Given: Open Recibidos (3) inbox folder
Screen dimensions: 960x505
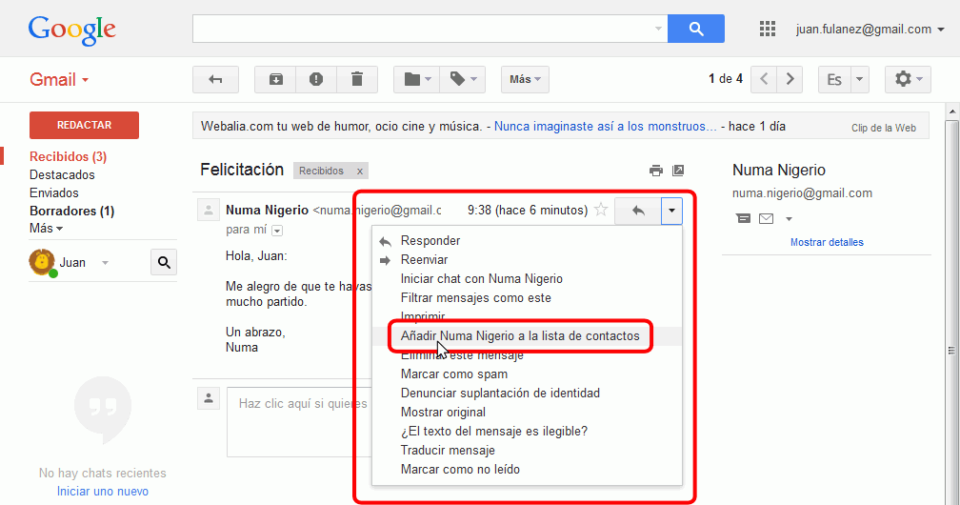Looking at the screenshot, I should [68, 156].
